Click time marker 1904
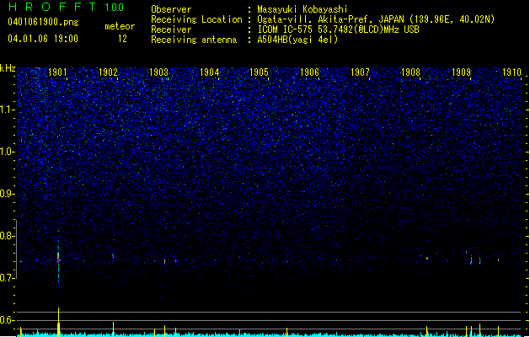Screen dimensions: 530x337 pos(209,72)
